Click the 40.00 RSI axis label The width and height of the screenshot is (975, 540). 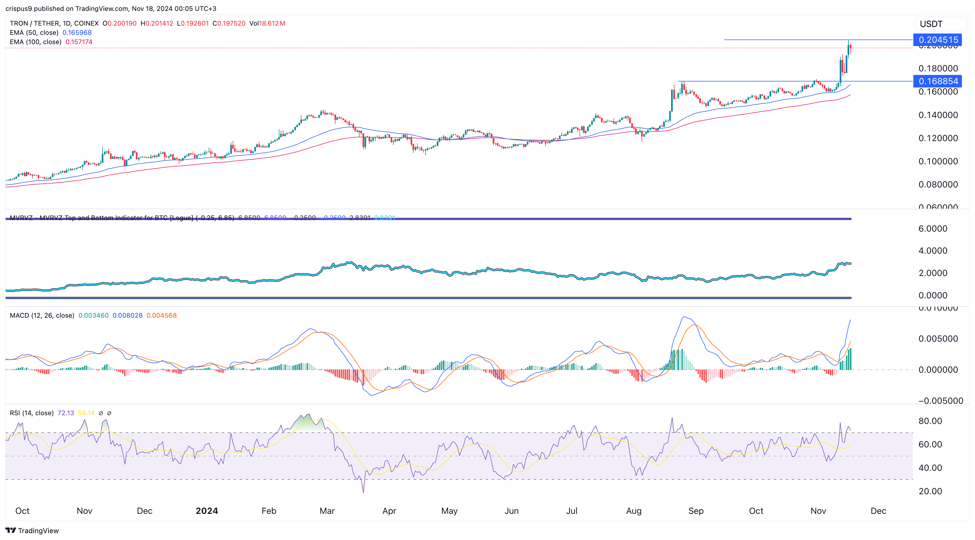(930, 468)
